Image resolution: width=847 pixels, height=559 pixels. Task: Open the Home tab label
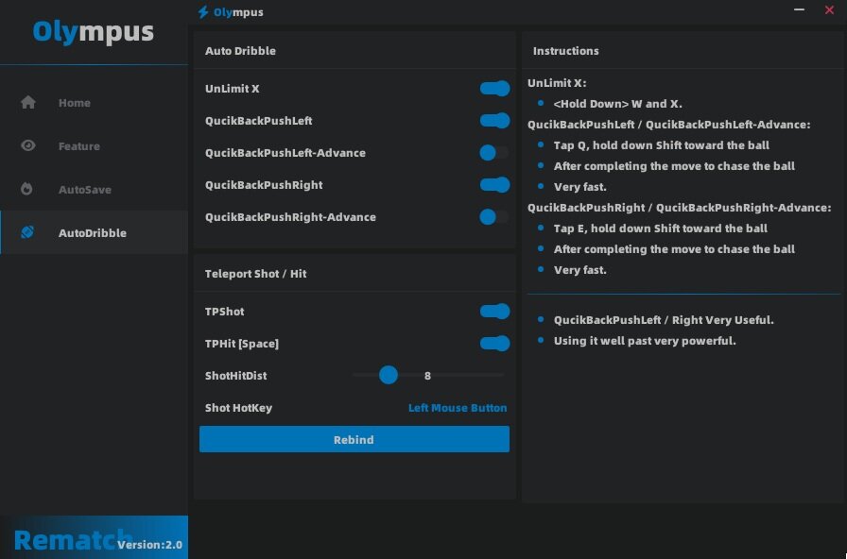click(x=75, y=103)
